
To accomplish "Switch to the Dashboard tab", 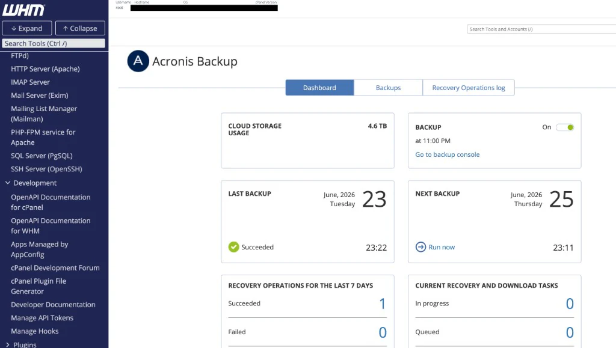I will pyautogui.click(x=319, y=88).
